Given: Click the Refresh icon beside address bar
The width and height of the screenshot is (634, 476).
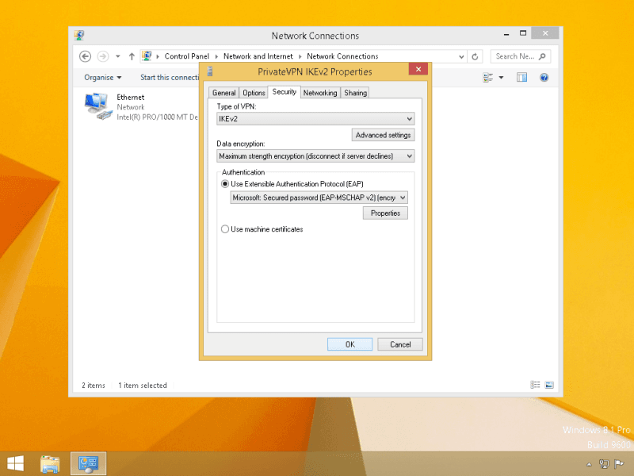Looking at the screenshot, I should point(475,56).
